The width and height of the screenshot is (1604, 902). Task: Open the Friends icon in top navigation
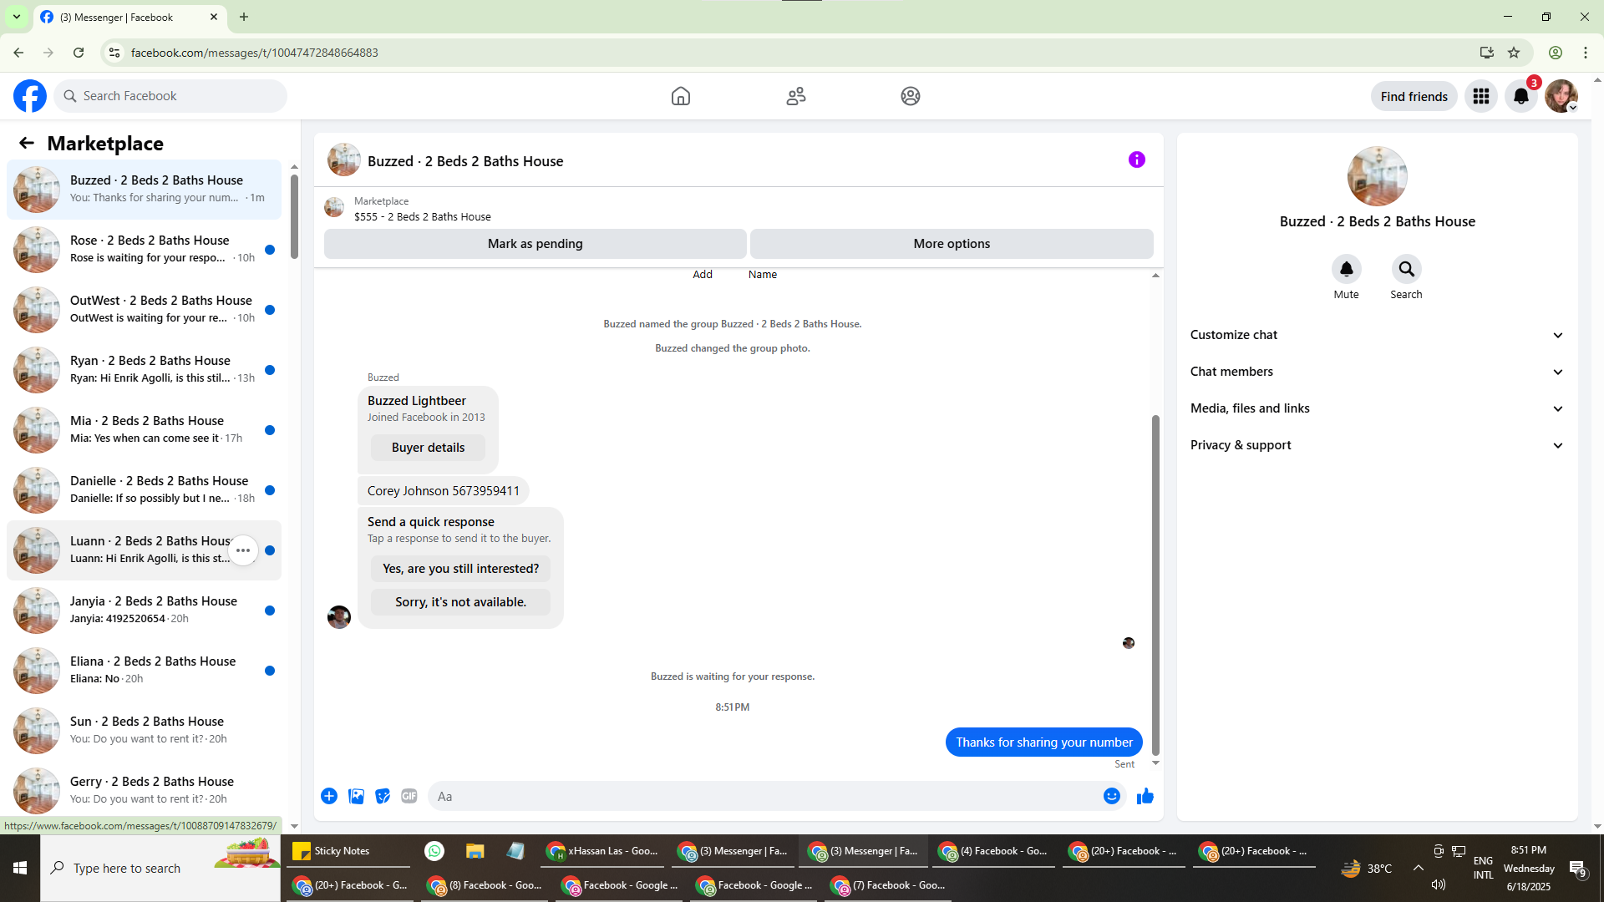796,96
